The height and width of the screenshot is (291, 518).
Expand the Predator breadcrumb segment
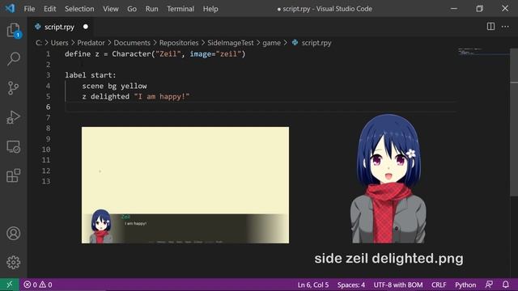[x=91, y=43]
